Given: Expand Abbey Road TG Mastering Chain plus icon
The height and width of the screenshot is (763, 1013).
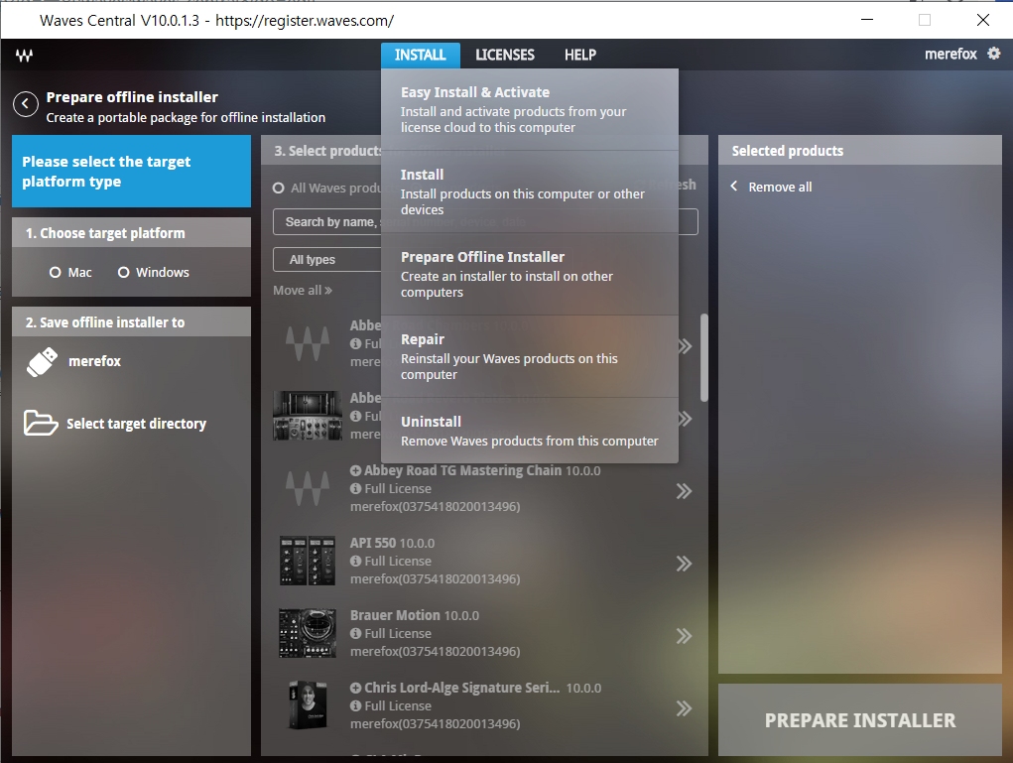Looking at the screenshot, I should (x=356, y=471).
